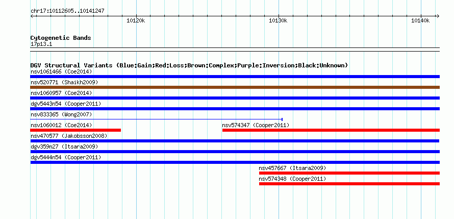Click the dgv359n27 (Itsara2009) gain bar
454x219 pixels.
click(x=235, y=152)
